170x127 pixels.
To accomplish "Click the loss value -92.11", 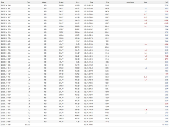I will click(x=167, y=11).
